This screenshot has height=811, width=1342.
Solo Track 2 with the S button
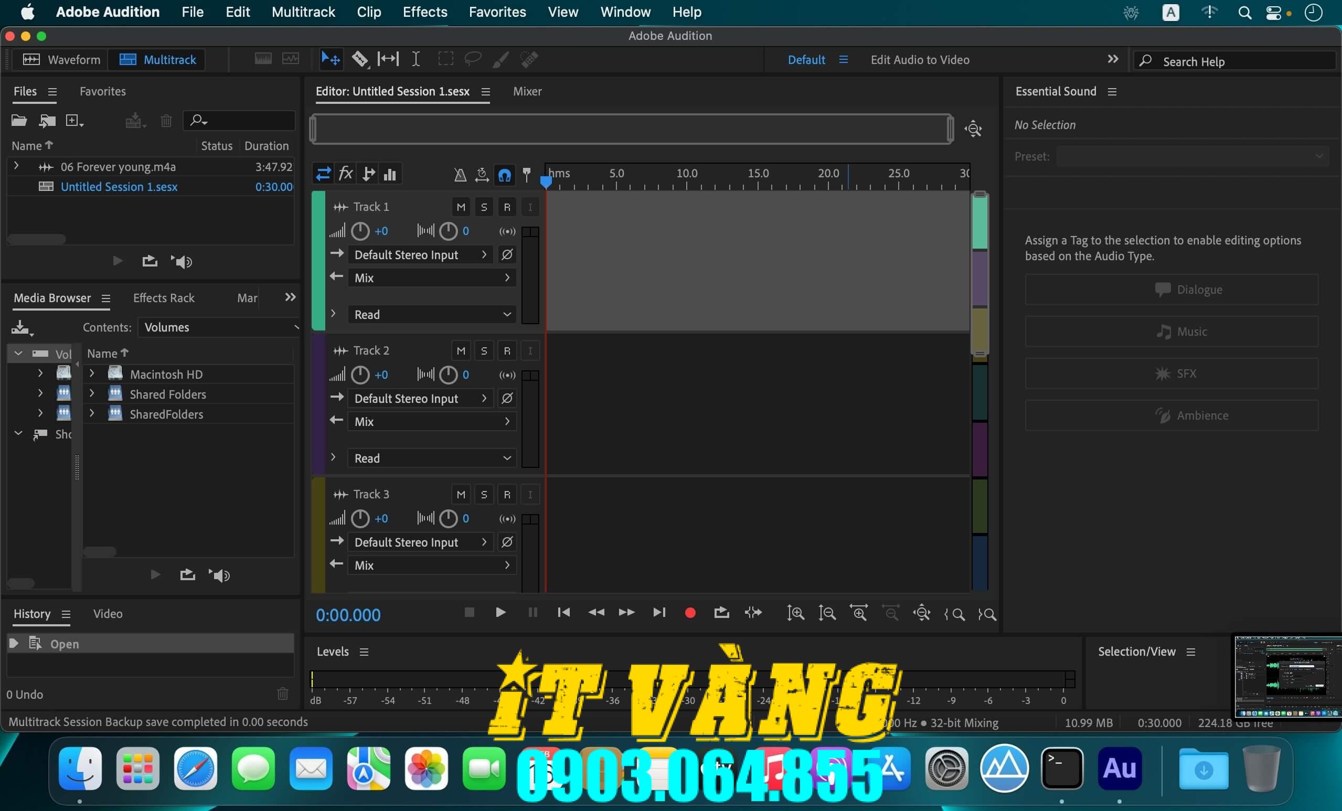(484, 350)
